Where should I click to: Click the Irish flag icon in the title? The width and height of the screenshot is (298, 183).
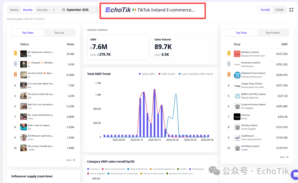[134, 10]
